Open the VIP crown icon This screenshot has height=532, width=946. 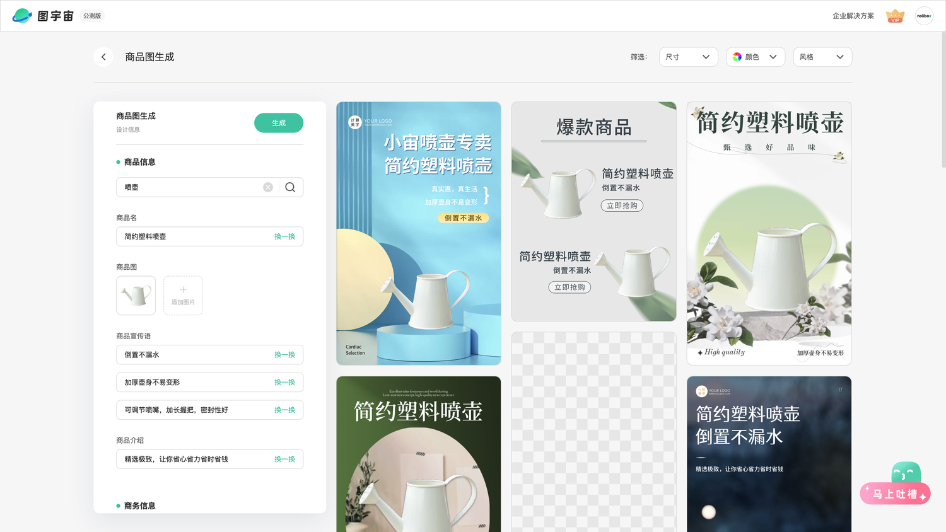pyautogui.click(x=895, y=16)
